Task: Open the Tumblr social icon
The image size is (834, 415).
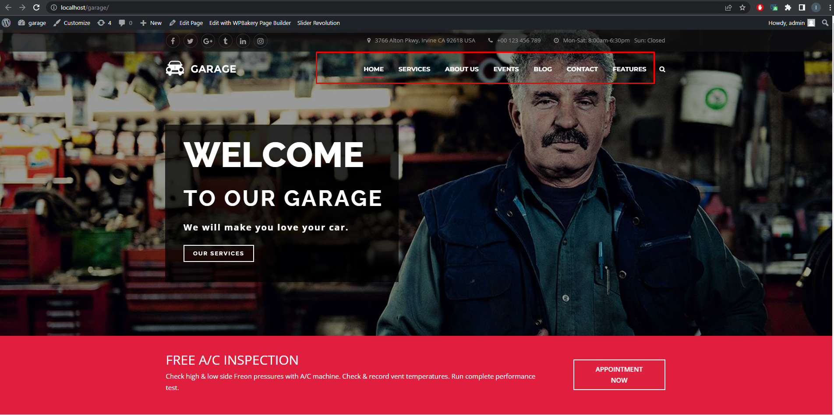Action: coord(226,41)
